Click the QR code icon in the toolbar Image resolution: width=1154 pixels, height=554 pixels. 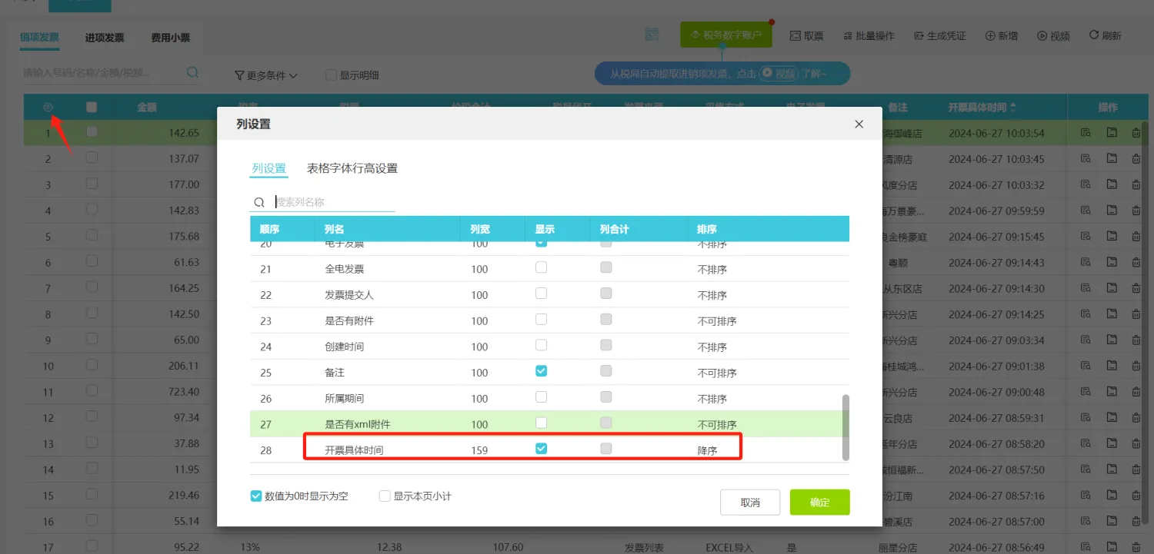(652, 35)
